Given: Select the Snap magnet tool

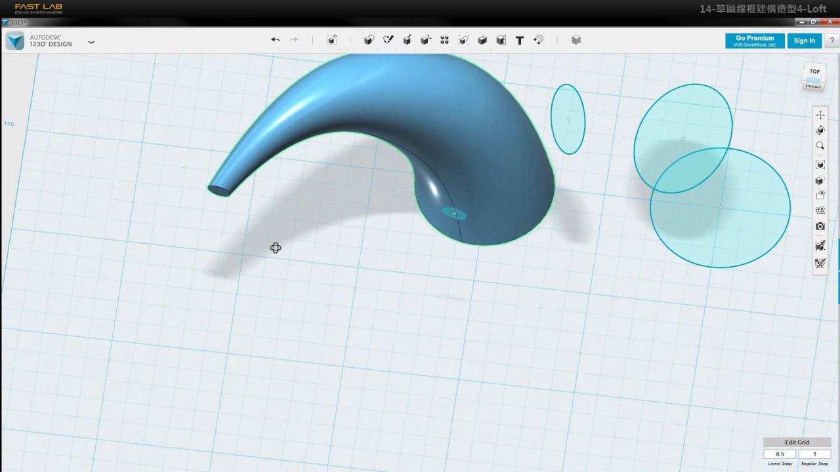Looking at the screenshot, I should point(539,40).
